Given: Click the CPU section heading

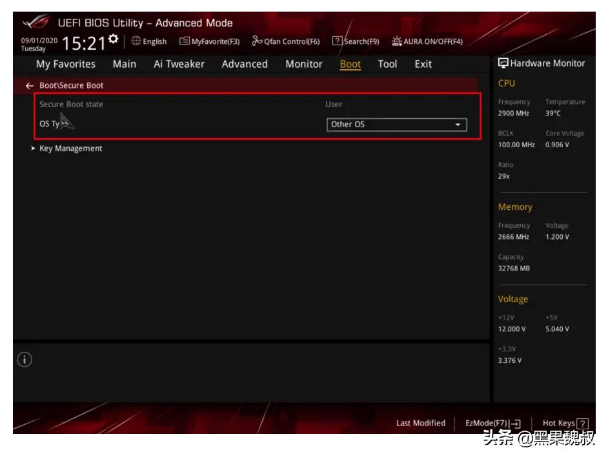Looking at the screenshot, I should [x=507, y=83].
